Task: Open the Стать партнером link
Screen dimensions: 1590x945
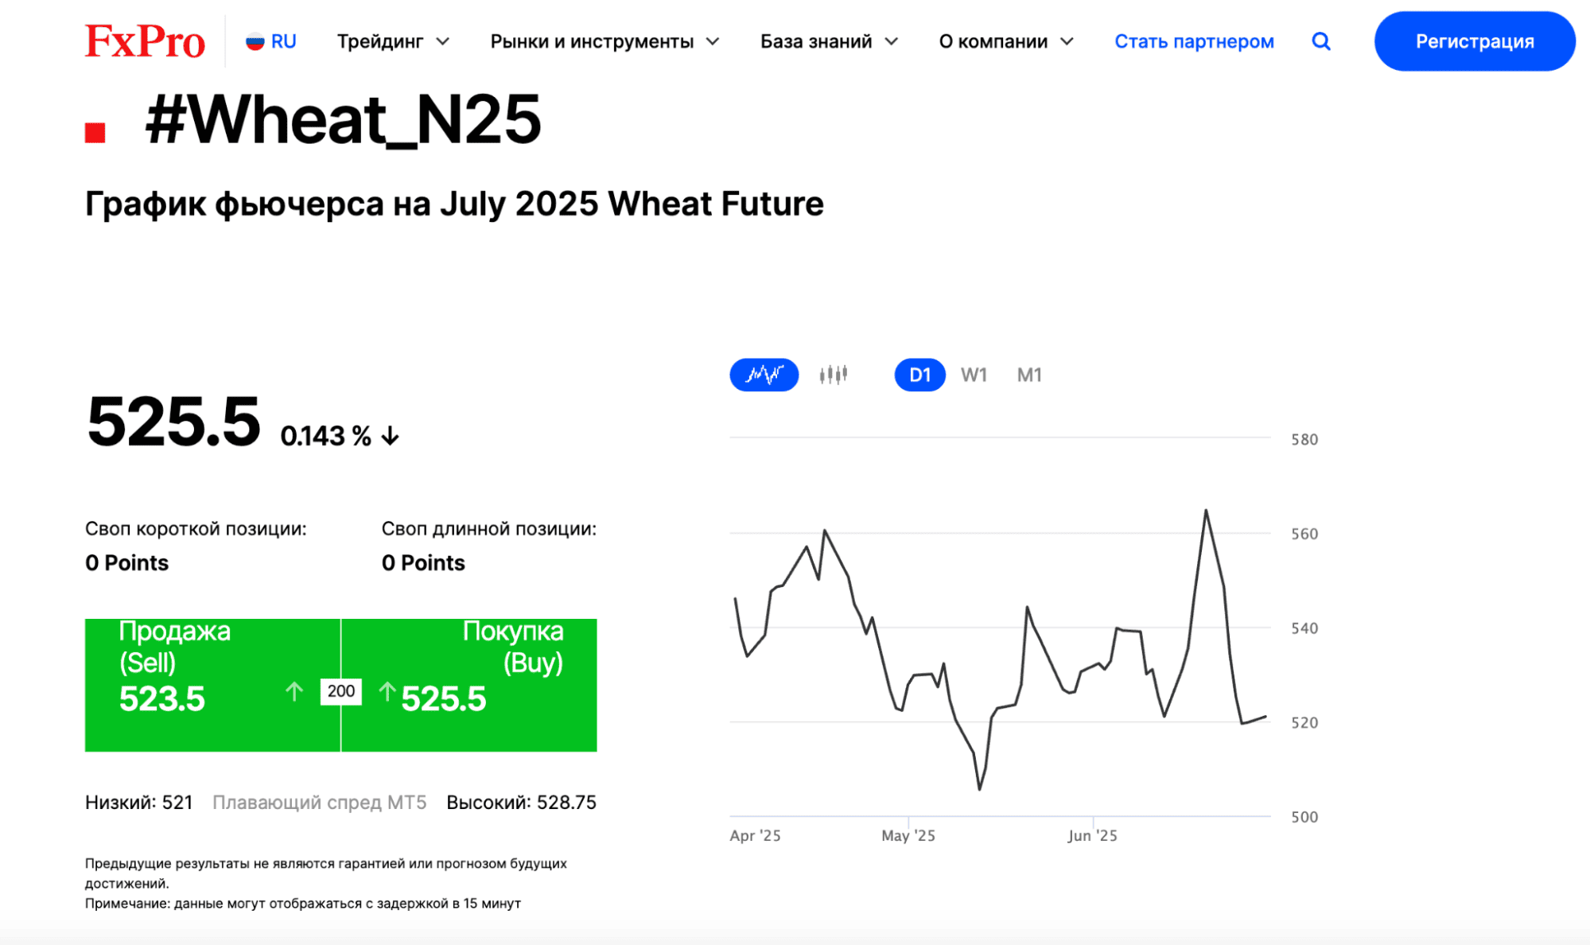Action: coord(1194,41)
